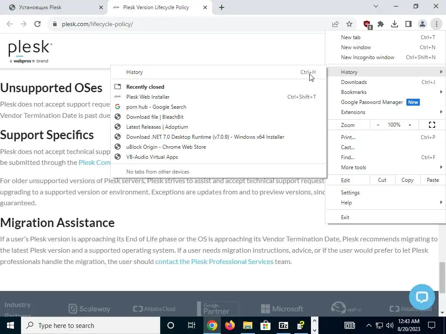Click the Plesk logo
The image size is (446, 334).
point(30,51)
